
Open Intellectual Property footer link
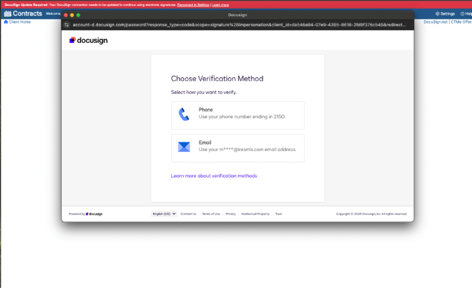pyautogui.click(x=255, y=213)
